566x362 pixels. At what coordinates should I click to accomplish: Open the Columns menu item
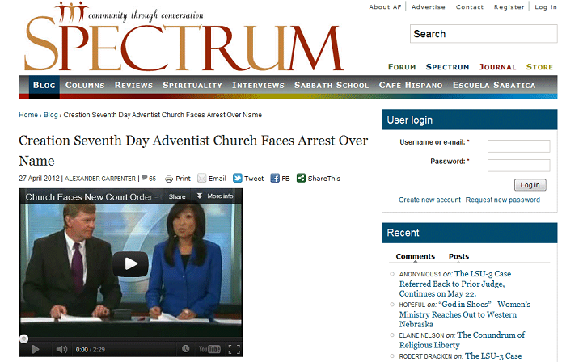[85, 86]
